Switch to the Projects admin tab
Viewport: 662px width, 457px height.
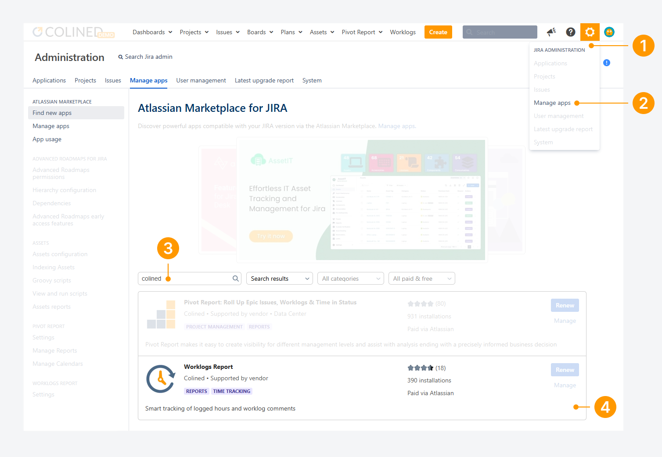(x=85, y=80)
